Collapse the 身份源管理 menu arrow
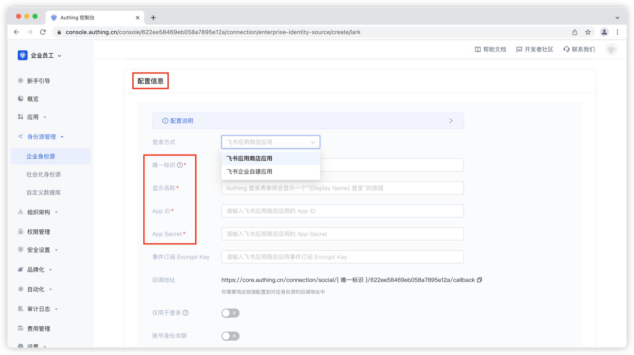The height and width of the screenshot is (355, 634). point(62,137)
